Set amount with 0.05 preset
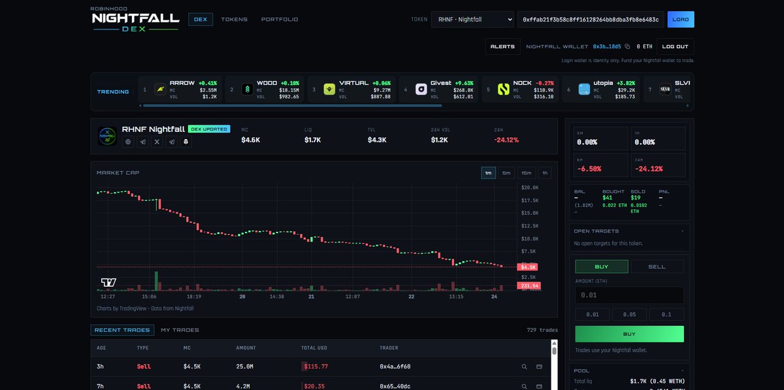The height and width of the screenshot is (390, 784). pyautogui.click(x=629, y=314)
